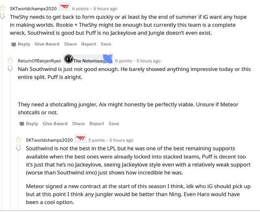
Task: Downvote the top comment about TheShy's form
Action: (x=2, y=17)
